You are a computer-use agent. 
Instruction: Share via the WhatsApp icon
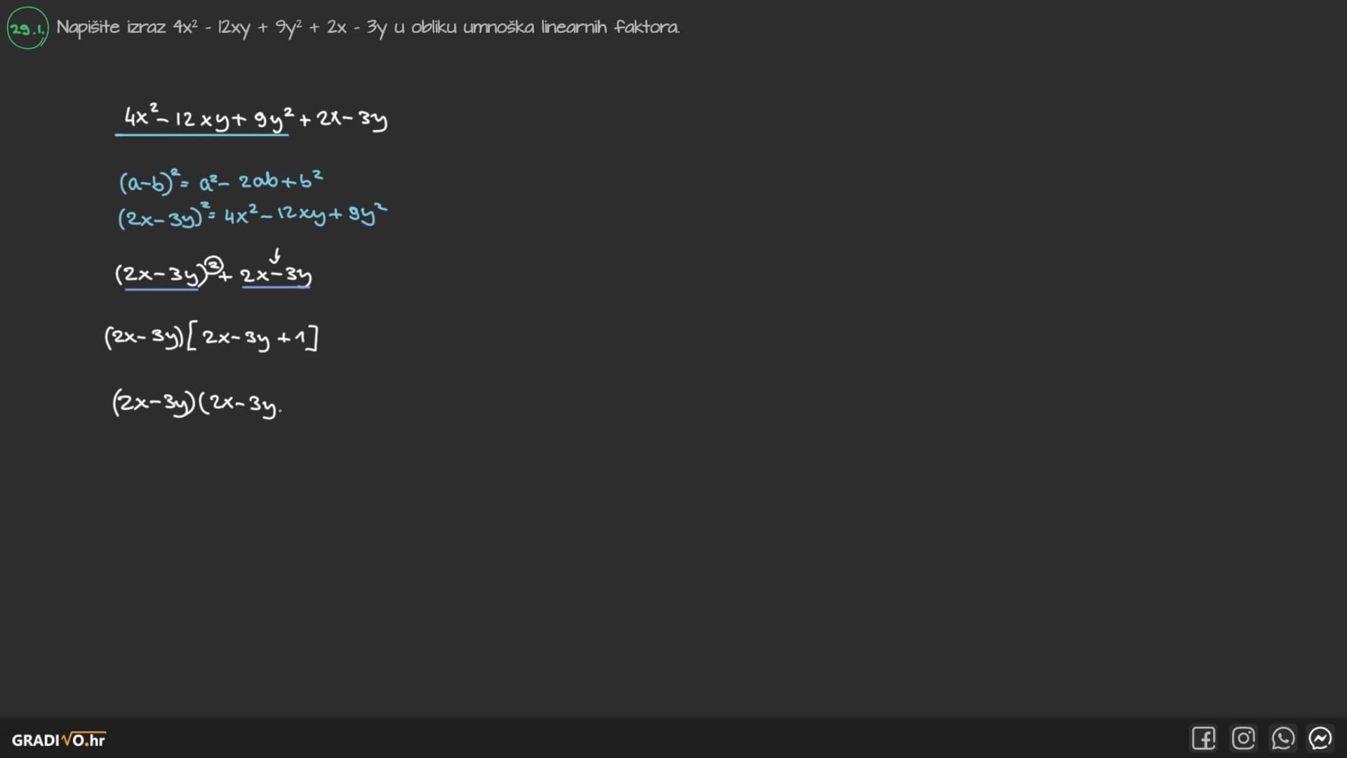coord(1282,738)
